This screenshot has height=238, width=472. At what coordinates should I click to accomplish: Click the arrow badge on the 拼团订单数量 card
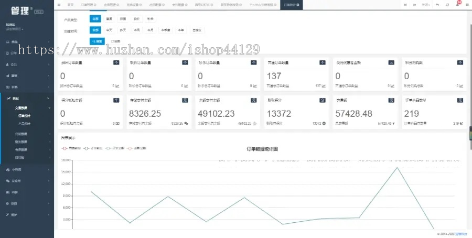click(x=116, y=62)
